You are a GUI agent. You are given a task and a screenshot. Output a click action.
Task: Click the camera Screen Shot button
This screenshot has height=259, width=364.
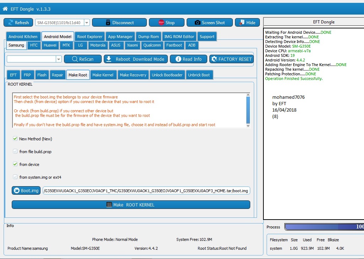coord(210,22)
